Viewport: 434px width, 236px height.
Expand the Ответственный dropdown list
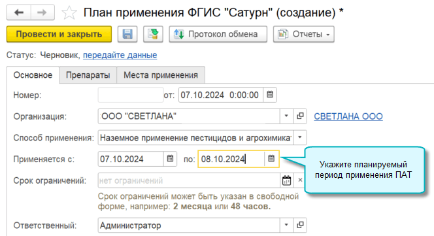coord(286,225)
